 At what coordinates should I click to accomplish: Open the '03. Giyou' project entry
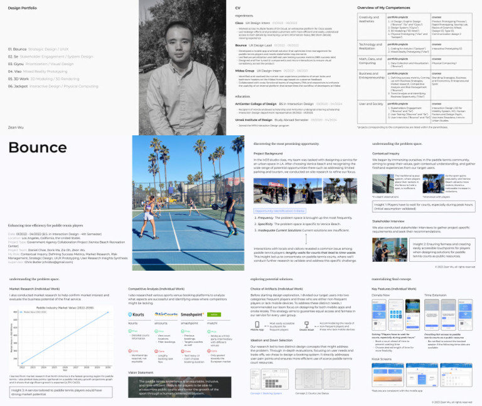point(41,64)
